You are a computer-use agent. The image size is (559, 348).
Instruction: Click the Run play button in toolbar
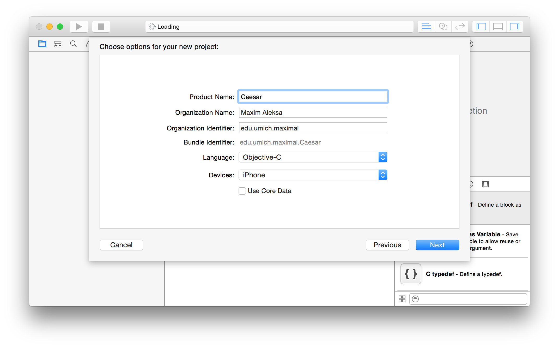79,27
